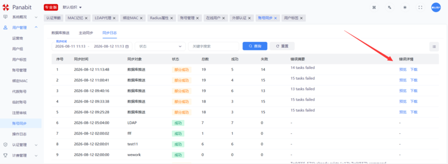
Task: Open 账号管理 in the sidebar menu
Action: [19, 70]
